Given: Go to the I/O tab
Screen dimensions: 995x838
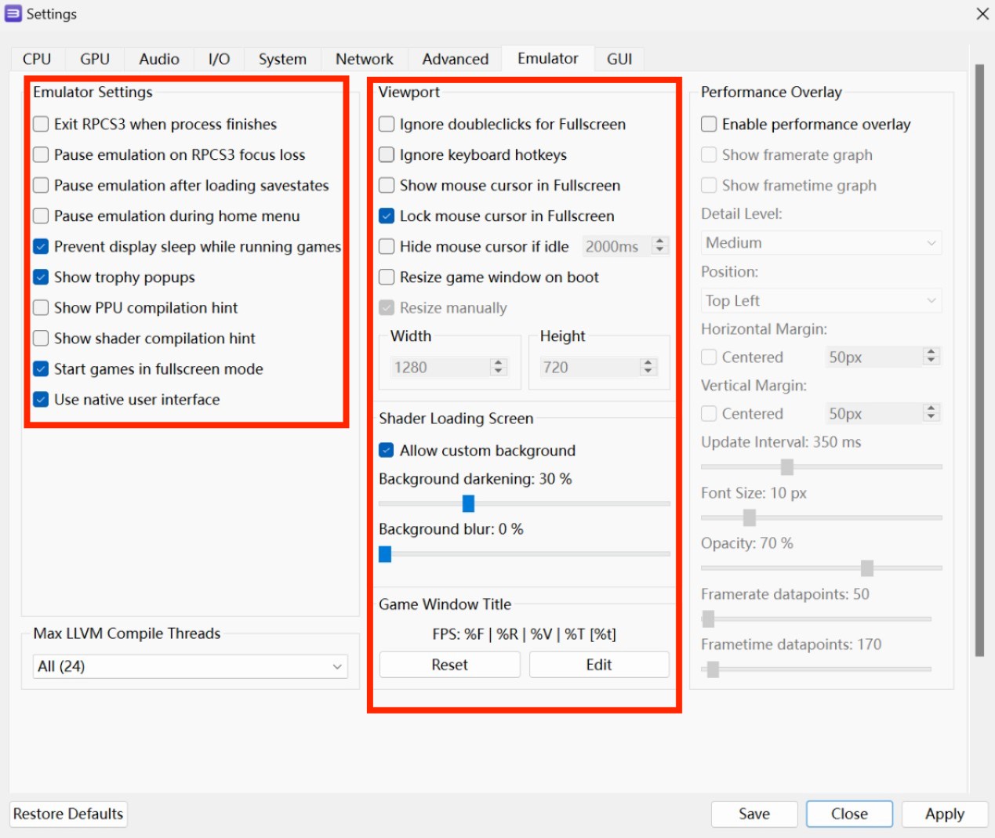Looking at the screenshot, I should [220, 59].
